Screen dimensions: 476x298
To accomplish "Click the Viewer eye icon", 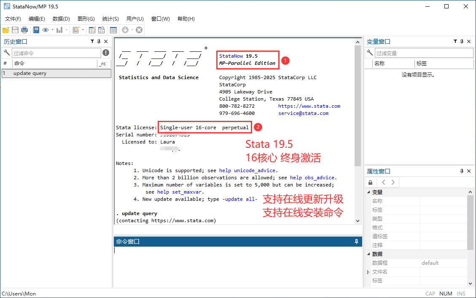I will click(46, 30).
